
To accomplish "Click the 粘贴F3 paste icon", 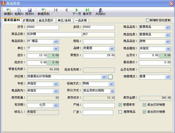I will pos(19,10).
